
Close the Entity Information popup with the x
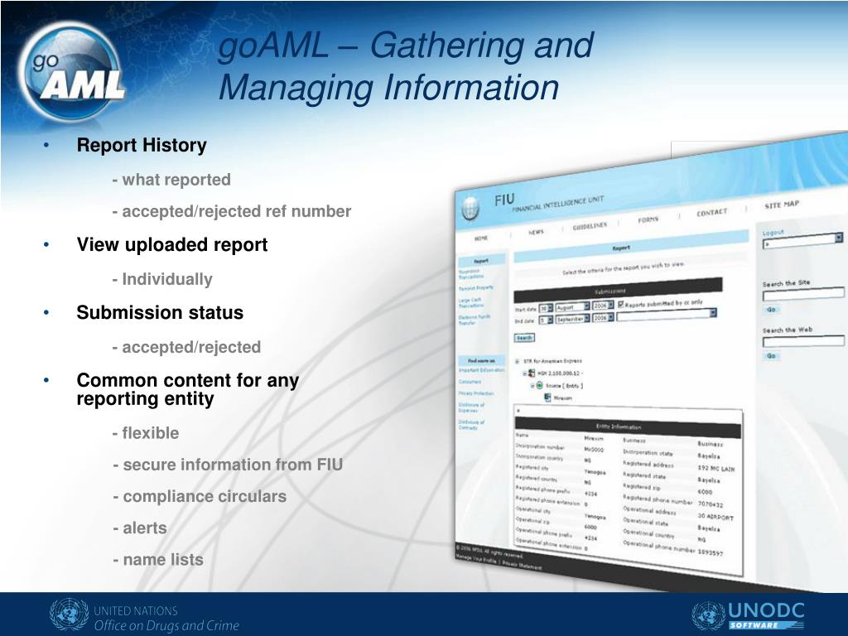pyautogui.click(x=518, y=411)
